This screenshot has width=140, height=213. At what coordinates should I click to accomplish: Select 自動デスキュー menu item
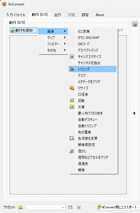92,120
